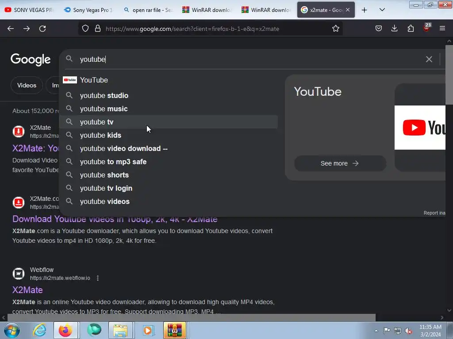Viewport: 453px width, 339px height.
Task: Open X2Mate first result title link
Action: click(x=35, y=148)
